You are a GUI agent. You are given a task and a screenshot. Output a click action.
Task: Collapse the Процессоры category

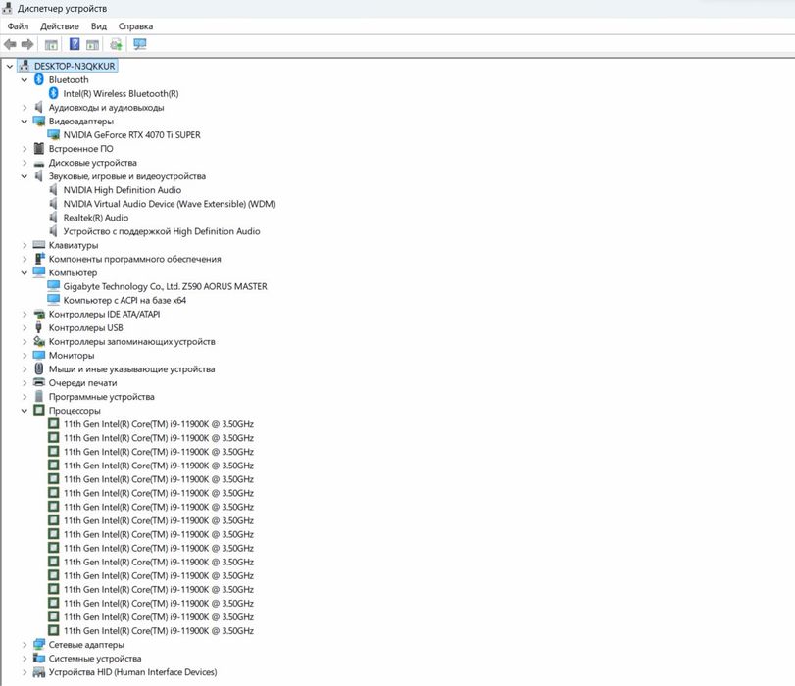[x=25, y=411]
